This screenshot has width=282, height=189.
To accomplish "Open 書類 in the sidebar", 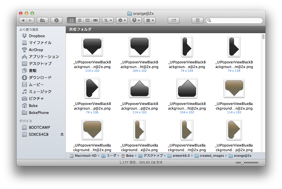I will pyautogui.click(x=29, y=71).
